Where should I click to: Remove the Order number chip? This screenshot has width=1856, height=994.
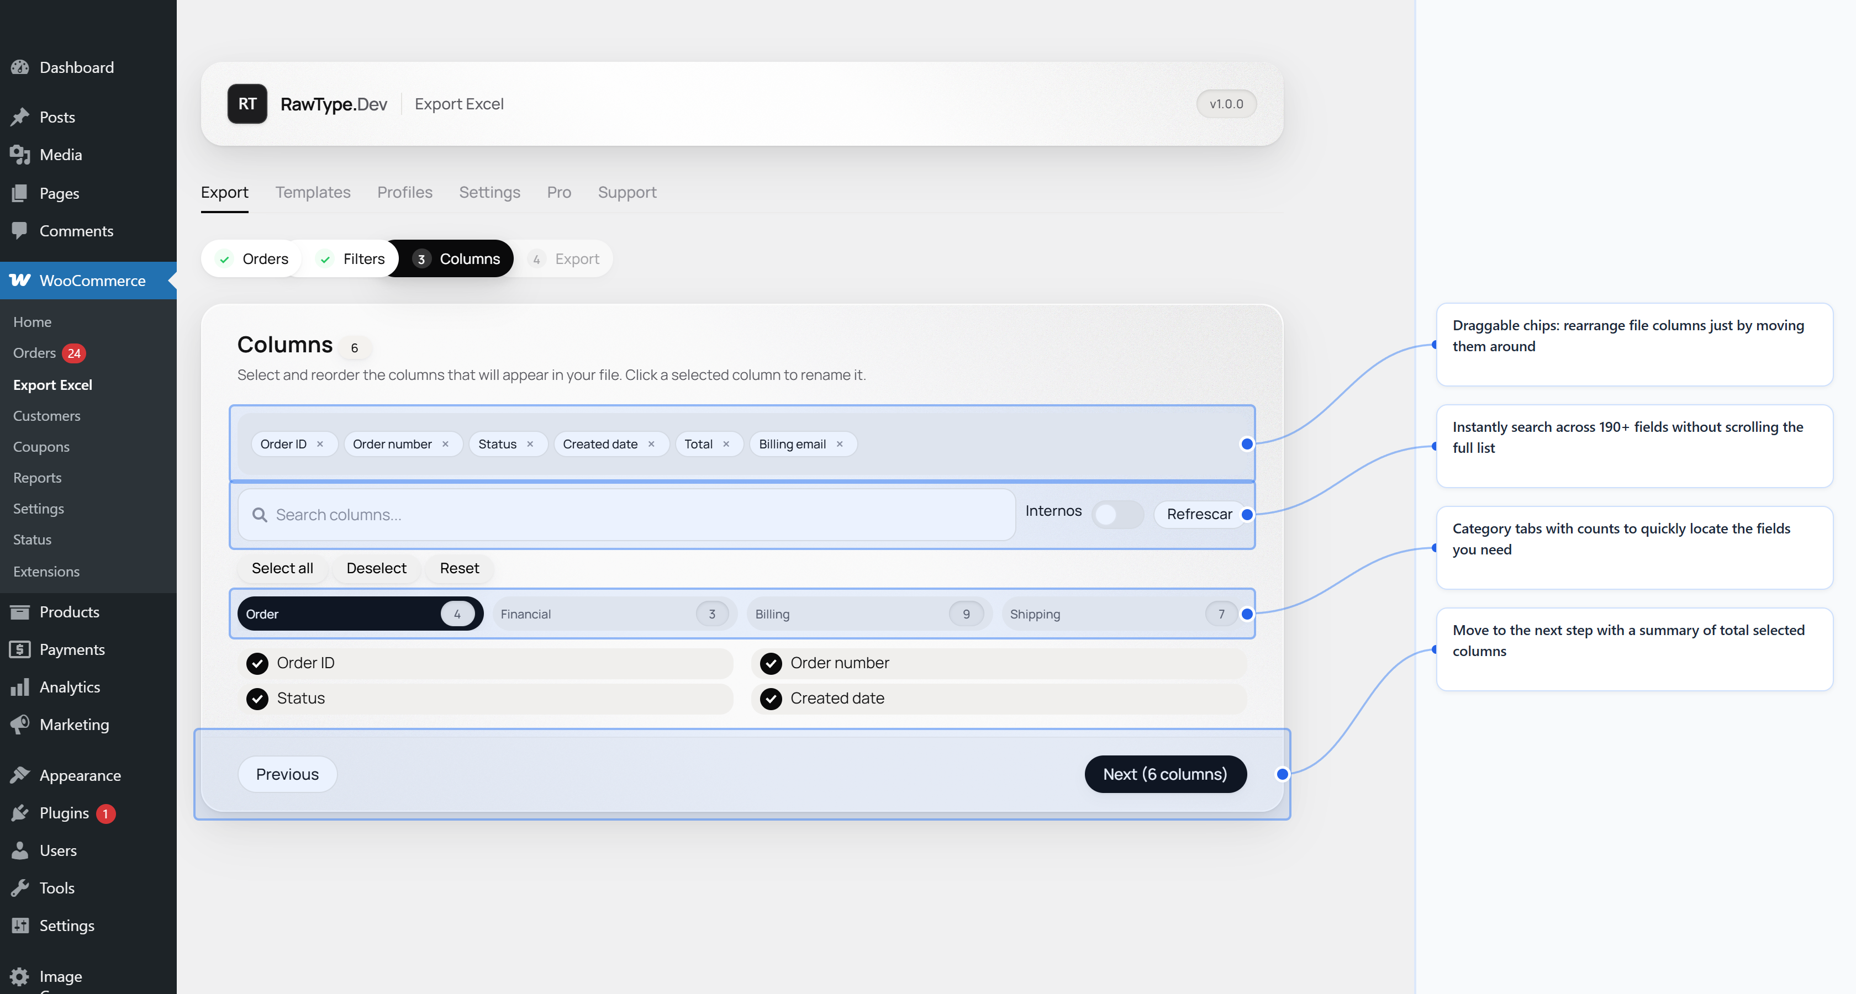(x=445, y=443)
